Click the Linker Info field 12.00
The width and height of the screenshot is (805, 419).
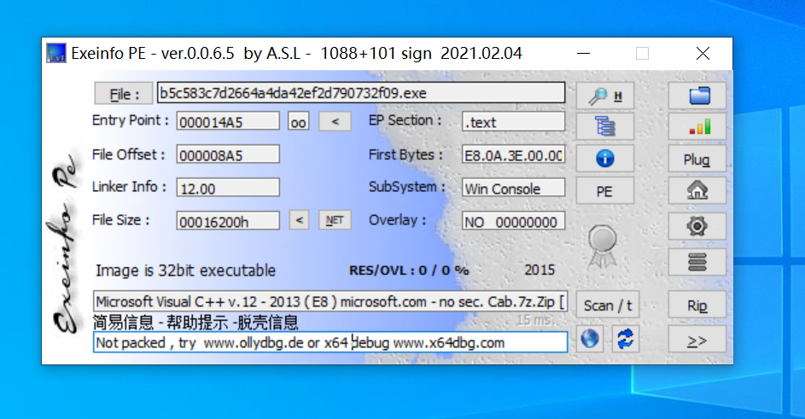click(x=228, y=188)
